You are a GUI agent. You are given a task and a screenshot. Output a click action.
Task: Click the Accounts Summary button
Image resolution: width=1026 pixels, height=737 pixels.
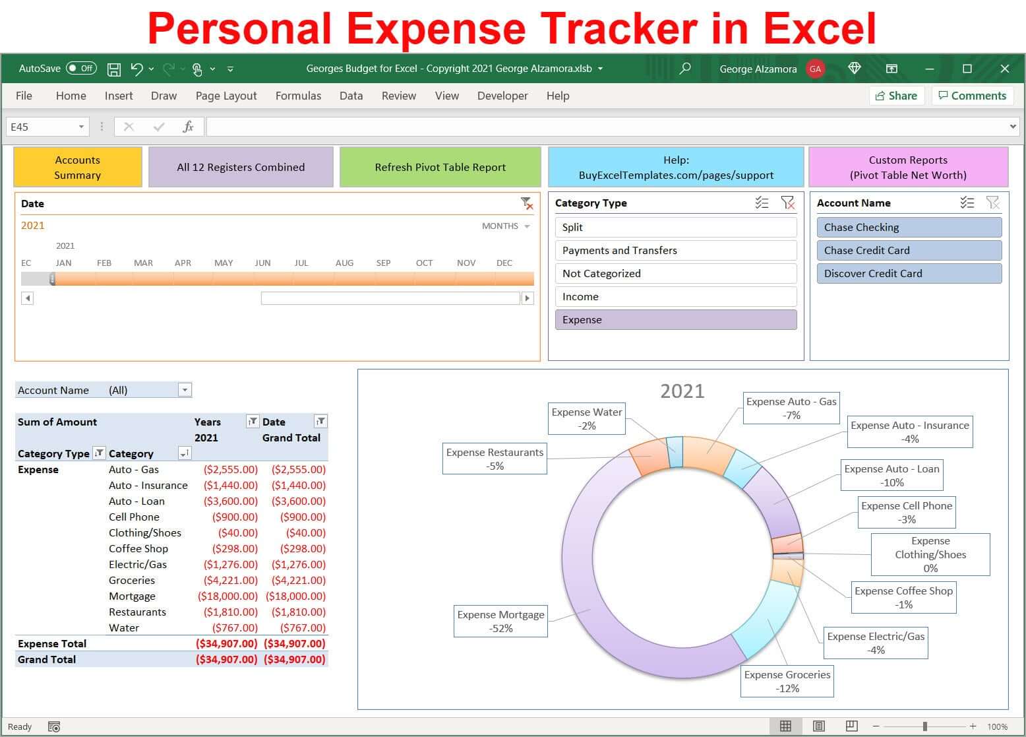[78, 167]
